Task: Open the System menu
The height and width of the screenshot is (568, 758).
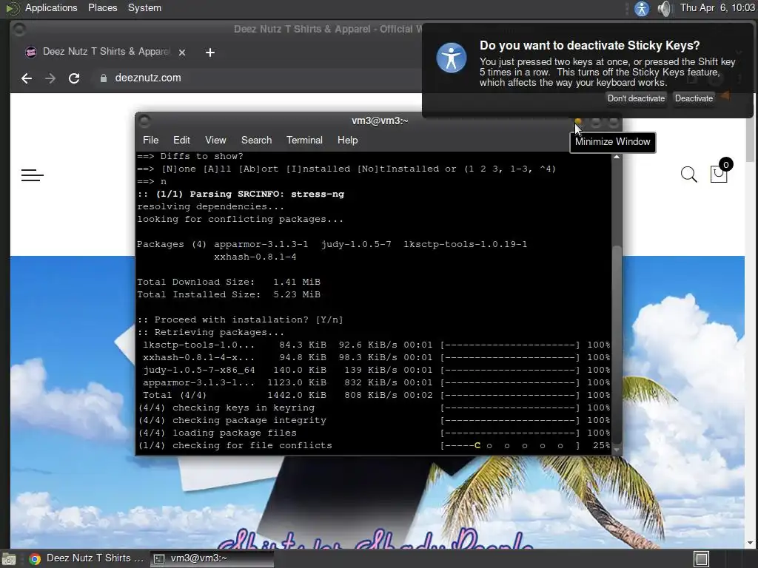Action: pos(144,7)
